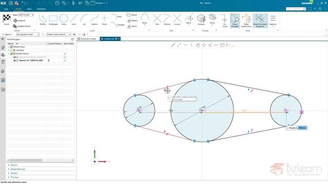Switch to the View ribbon tab
The image size is (328, 184).
click(x=29, y=9)
